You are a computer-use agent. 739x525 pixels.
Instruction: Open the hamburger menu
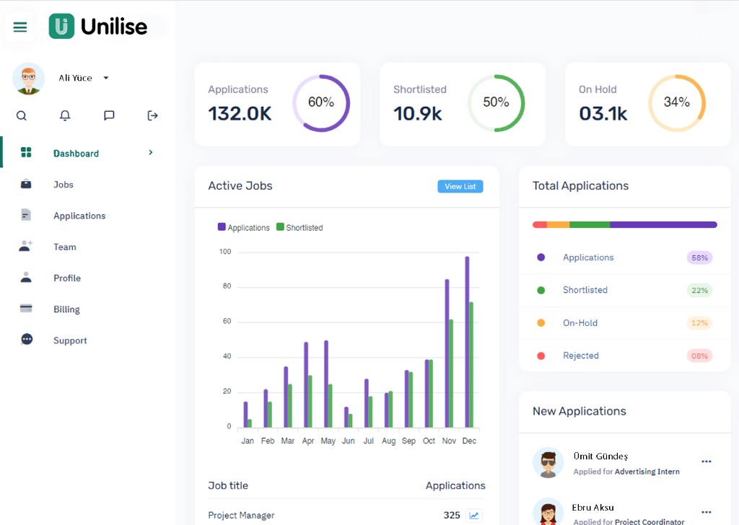pos(19,27)
